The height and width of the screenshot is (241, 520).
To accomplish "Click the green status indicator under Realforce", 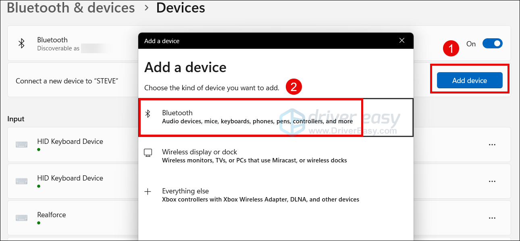I will pos(39,224).
